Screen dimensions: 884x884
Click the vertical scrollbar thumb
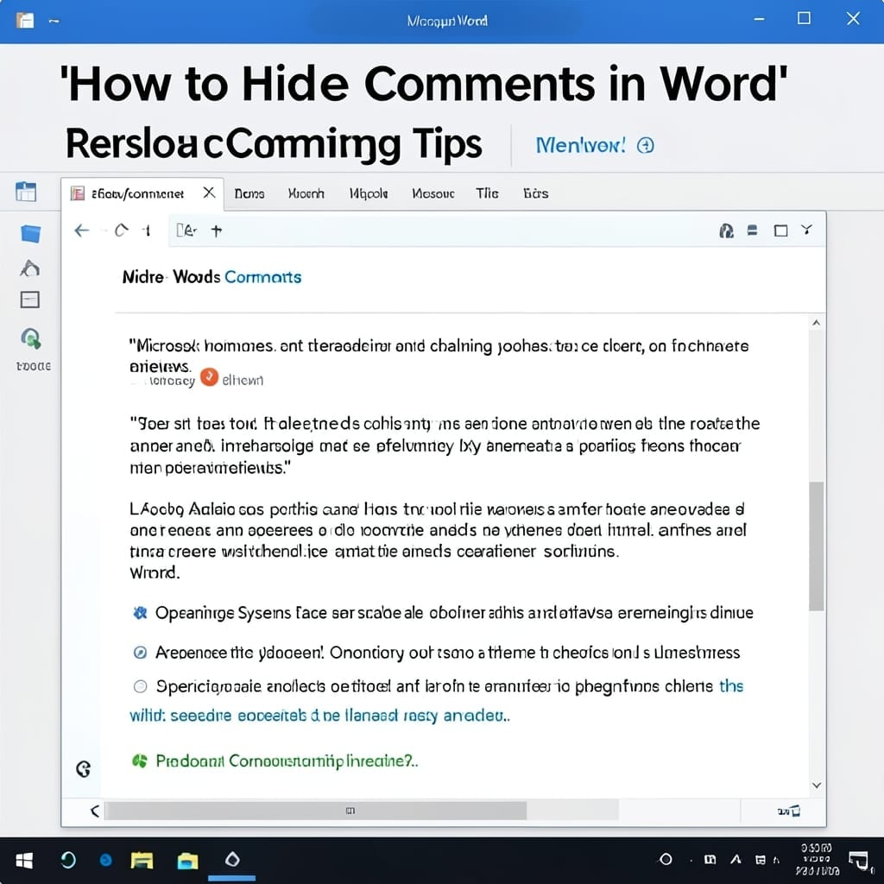[x=817, y=546]
